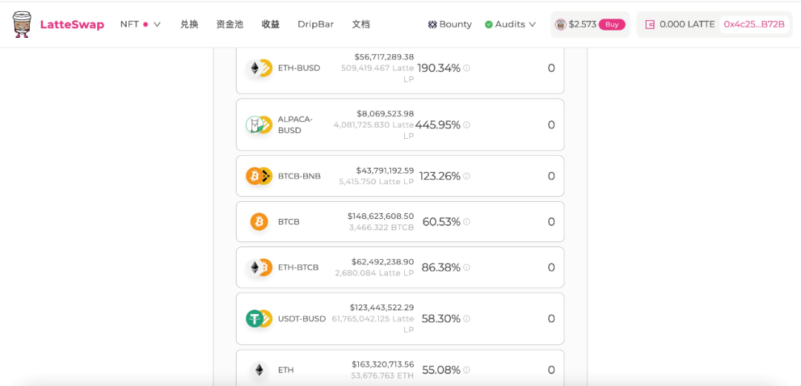Click the wallet icon next to 0.000 LATTE
This screenshot has width=801, height=386.
click(x=650, y=24)
